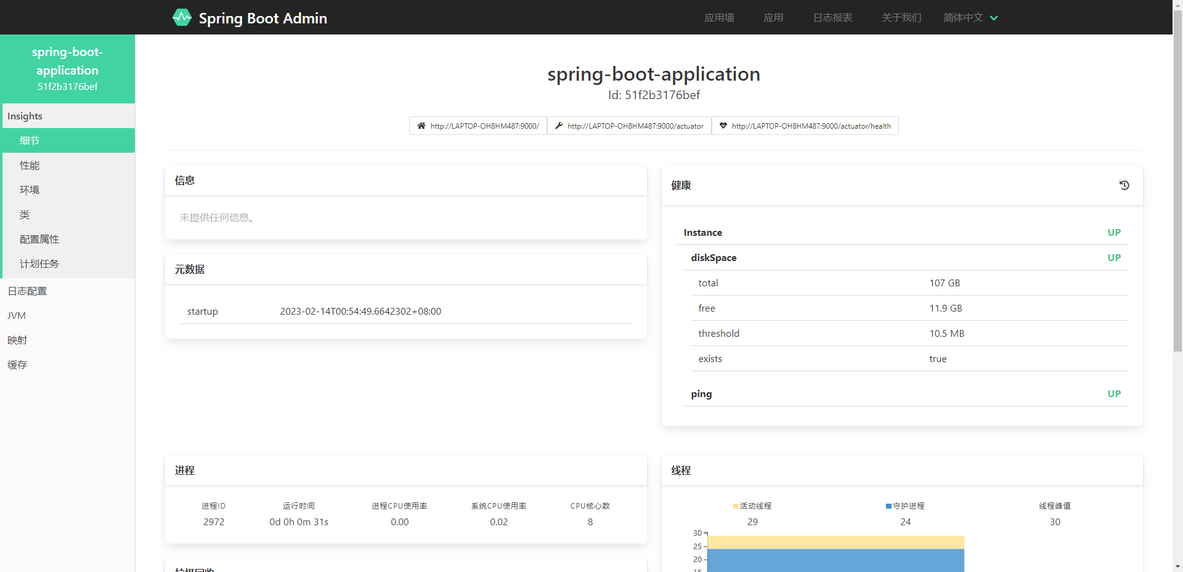Open 关于我们 in the top navbar
The height and width of the screenshot is (572, 1183).
click(x=901, y=17)
